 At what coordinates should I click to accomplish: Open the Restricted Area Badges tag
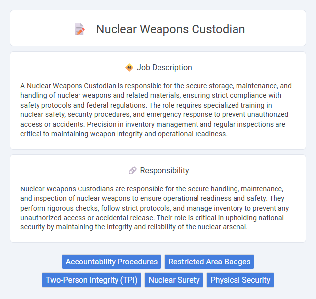coord(209,262)
